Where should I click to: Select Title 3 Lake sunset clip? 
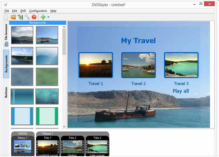pos(97,146)
